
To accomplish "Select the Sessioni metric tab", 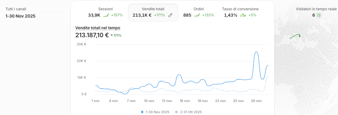I will click(x=105, y=12).
